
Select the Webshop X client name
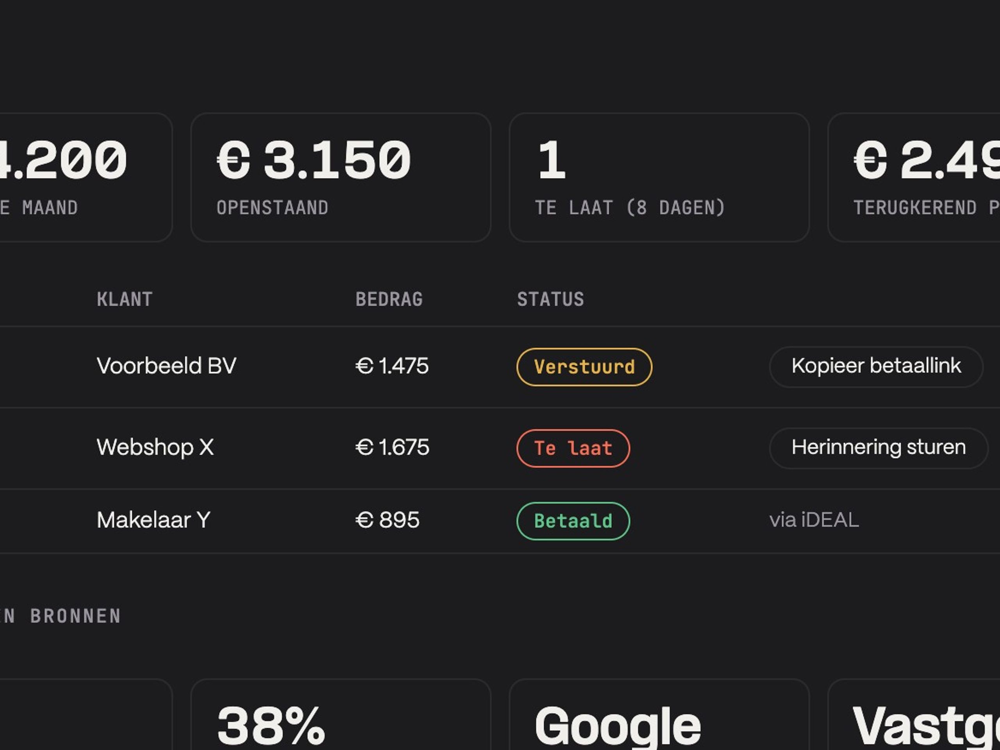pyautogui.click(x=155, y=448)
